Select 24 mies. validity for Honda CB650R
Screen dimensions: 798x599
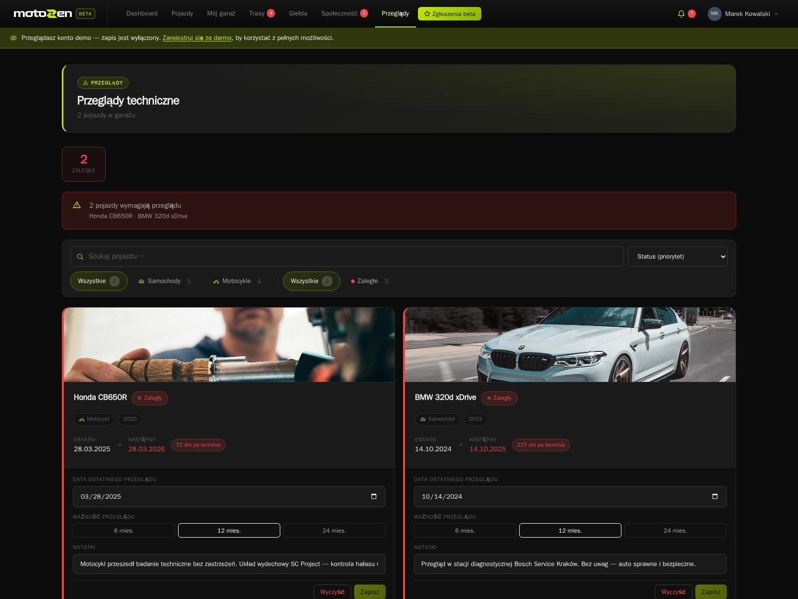pyautogui.click(x=334, y=530)
